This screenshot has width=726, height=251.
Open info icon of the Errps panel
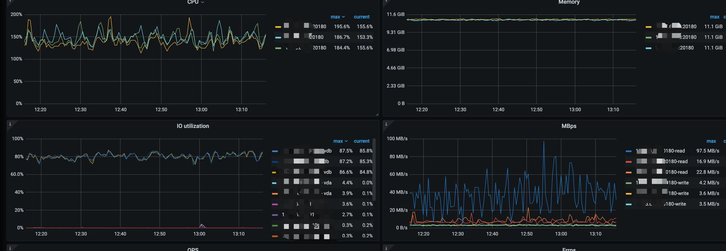tap(386, 248)
